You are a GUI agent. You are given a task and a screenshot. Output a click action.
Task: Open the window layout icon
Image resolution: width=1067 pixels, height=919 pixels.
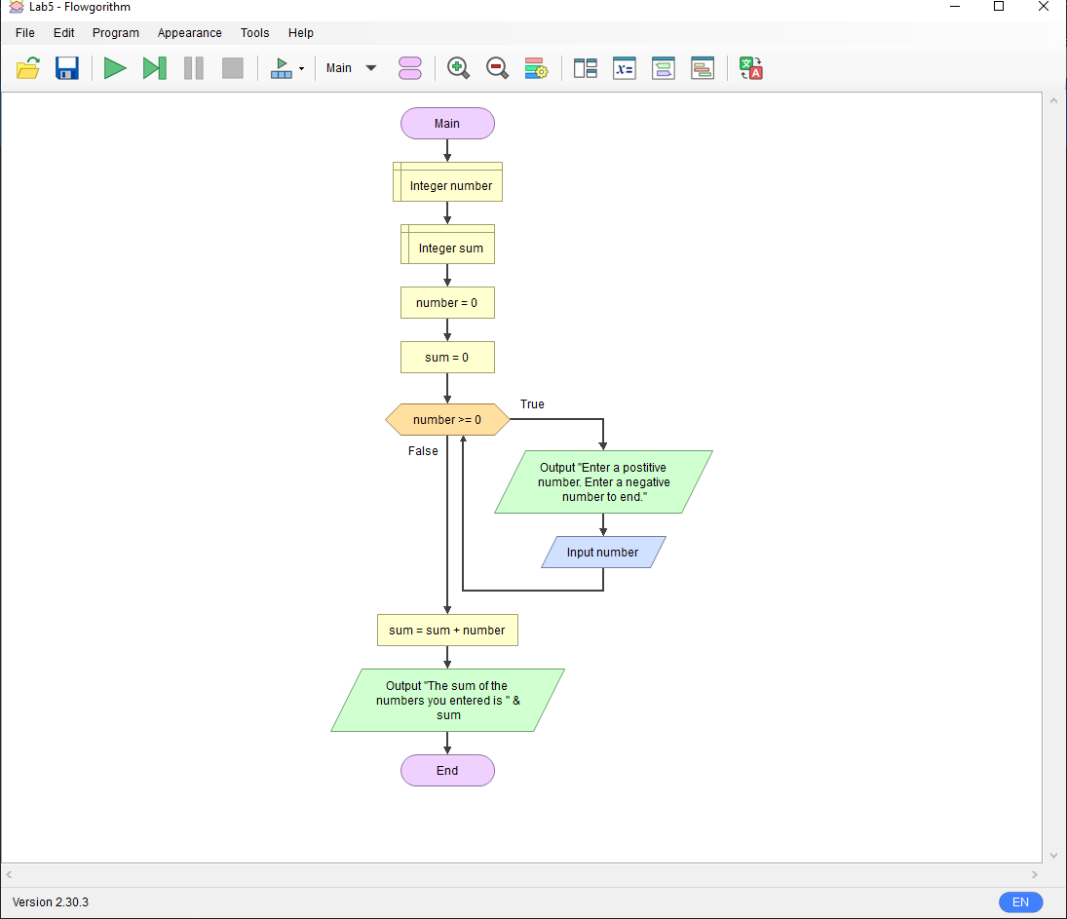coord(585,68)
